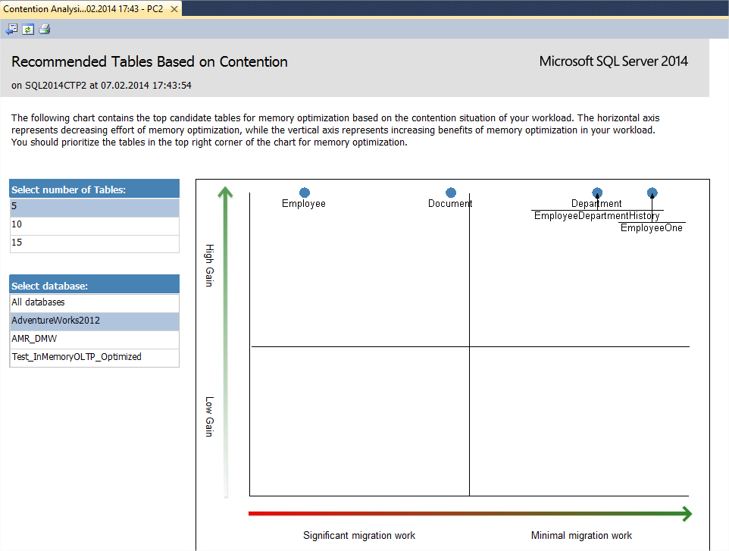This screenshot has width=729, height=551.
Task: Click the 'High Gain' axis label
Action: pos(210,265)
